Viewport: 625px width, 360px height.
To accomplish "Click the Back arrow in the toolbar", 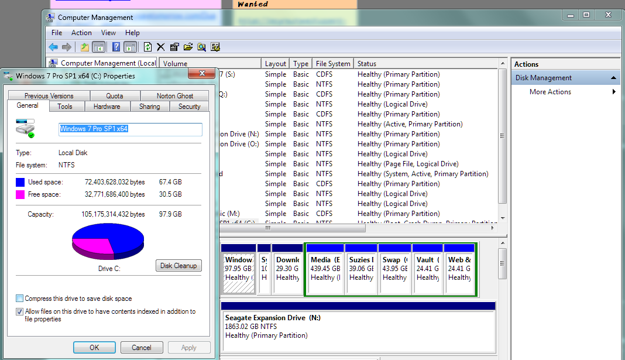I will coord(53,47).
